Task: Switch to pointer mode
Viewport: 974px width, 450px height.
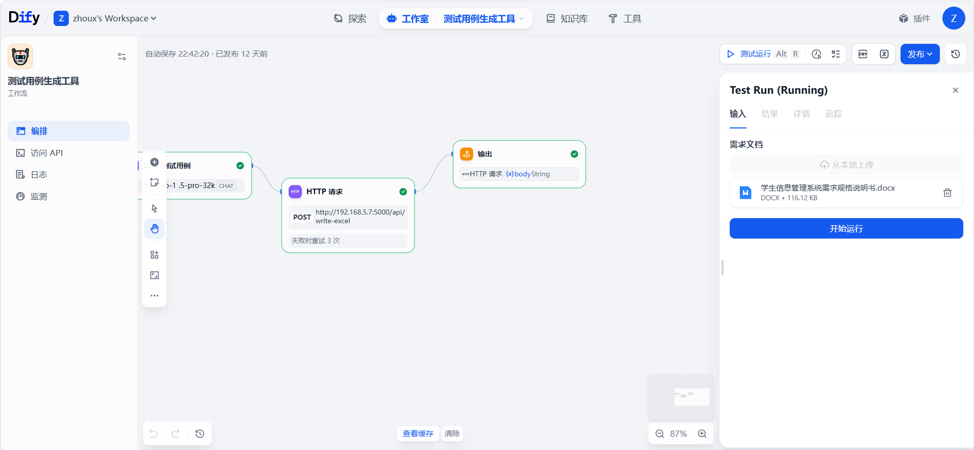Action: coord(155,208)
